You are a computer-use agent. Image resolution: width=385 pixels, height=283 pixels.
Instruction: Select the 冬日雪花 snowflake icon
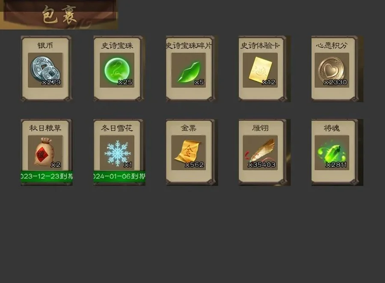(117, 153)
